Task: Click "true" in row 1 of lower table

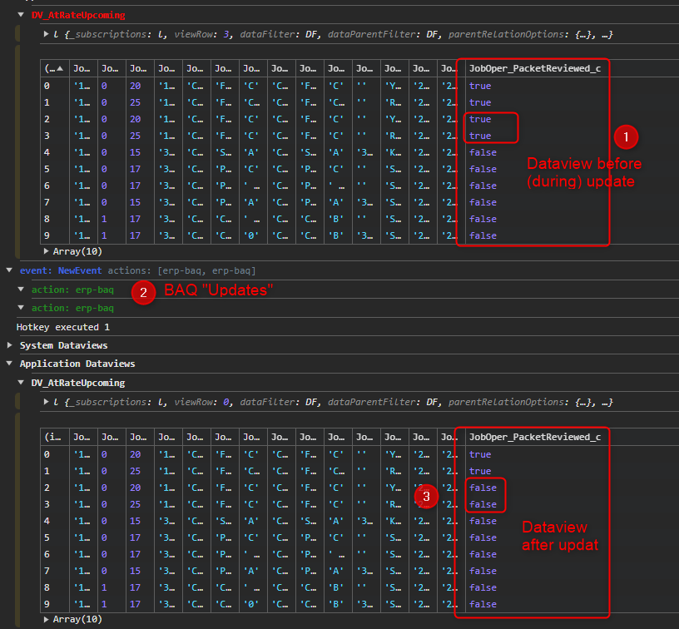Action: tap(480, 471)
